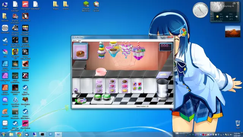
Task: Open the Help menu in Purble Place
Action: point(79,41)
